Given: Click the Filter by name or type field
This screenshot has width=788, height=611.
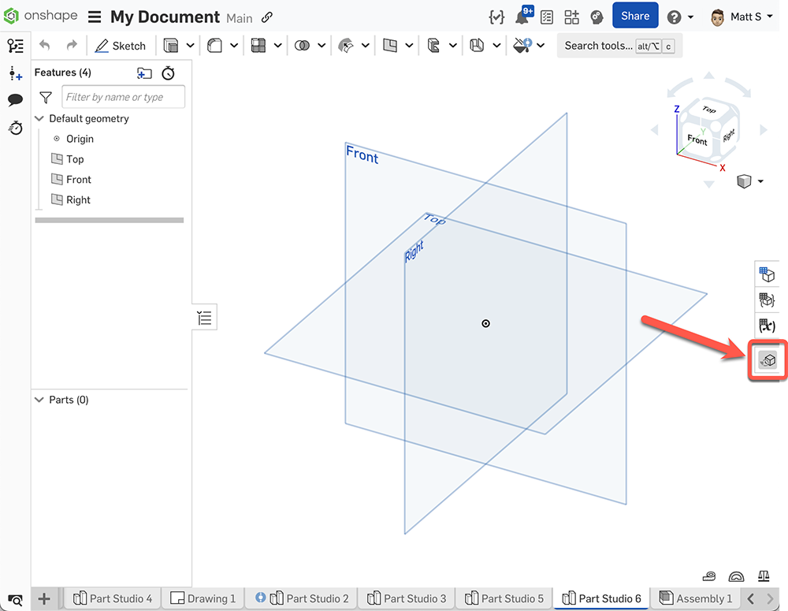Looking at the screenshot, I should pos(123,96).
